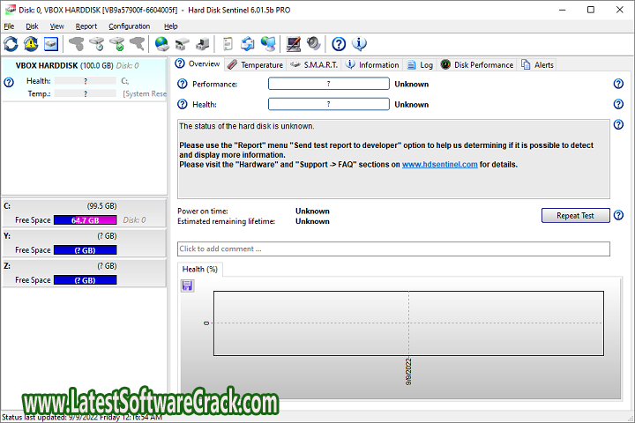Click the speaker icon in the toolbar

tap(313, 43)
